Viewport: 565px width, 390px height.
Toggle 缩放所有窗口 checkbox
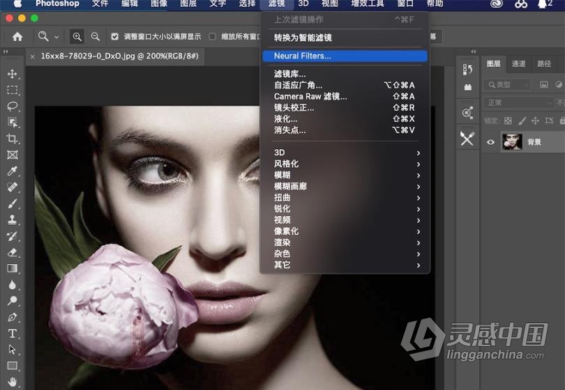212,36
